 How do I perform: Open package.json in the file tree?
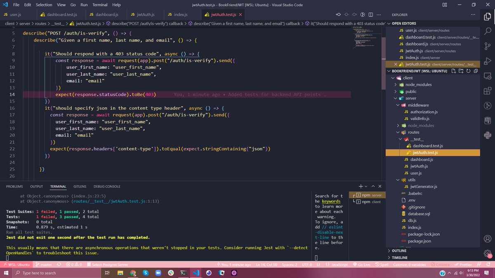click(420, 241)
